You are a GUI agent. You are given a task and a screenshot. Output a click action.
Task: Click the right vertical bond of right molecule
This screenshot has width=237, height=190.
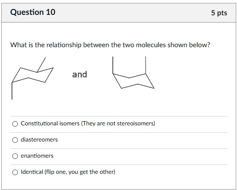click(x=146, y=65)
